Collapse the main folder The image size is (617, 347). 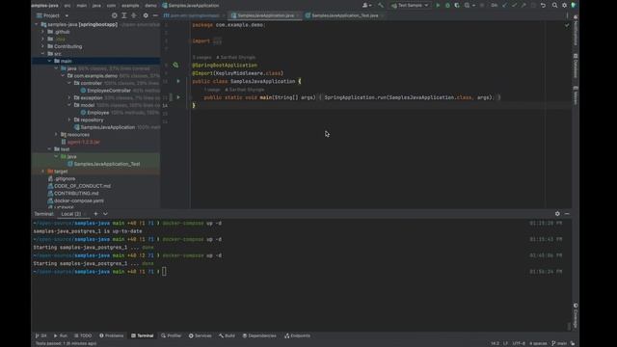point(49,61)
